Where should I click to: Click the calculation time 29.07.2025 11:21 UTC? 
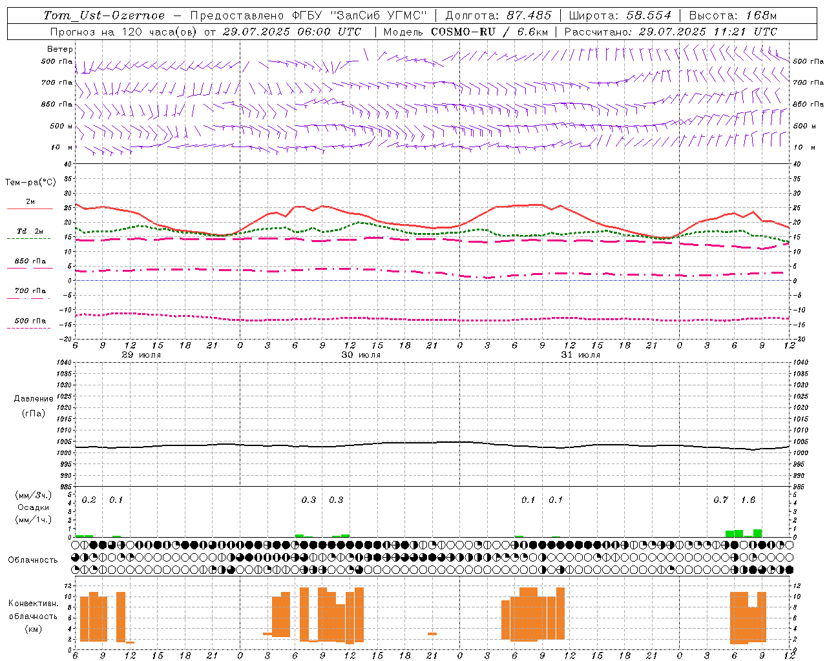tap(707, 32)
